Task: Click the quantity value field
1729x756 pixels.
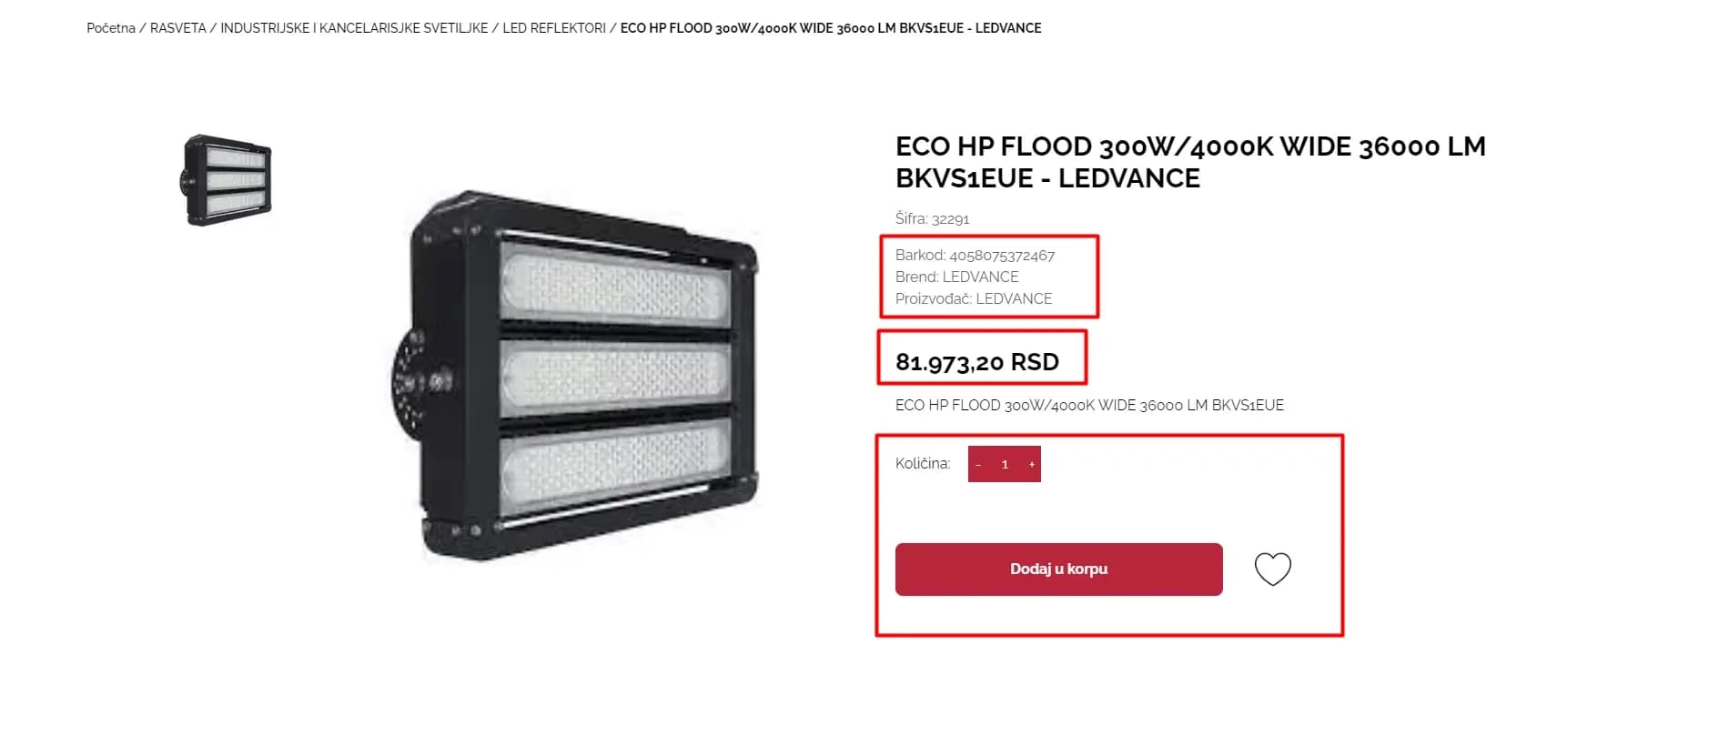Action: point(1005,464)
